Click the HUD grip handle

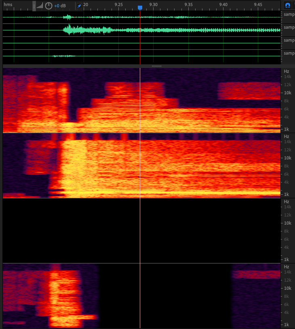tap(34, 6)
